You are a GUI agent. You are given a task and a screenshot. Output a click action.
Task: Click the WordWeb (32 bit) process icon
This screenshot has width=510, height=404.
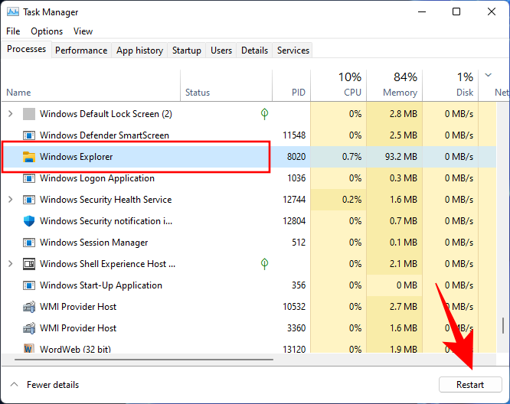click(29, 350)
